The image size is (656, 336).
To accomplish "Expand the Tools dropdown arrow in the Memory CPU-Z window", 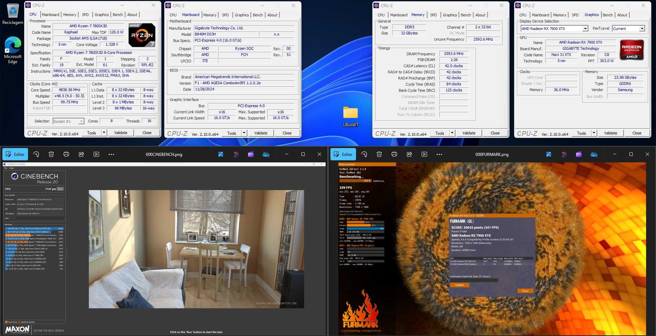I will point(452,133).
